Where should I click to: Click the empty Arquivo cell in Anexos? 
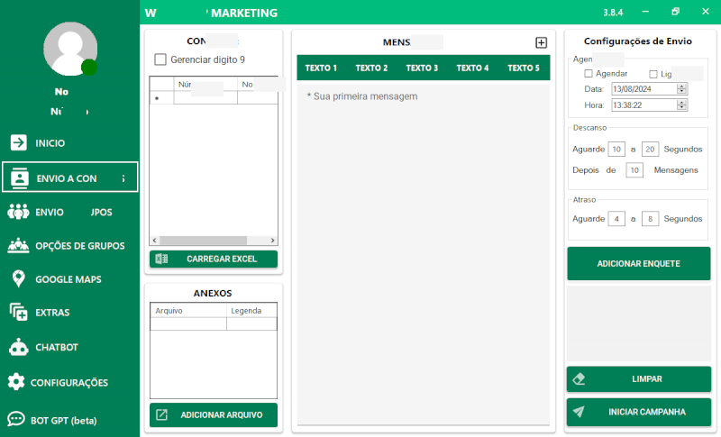point(188,324)
